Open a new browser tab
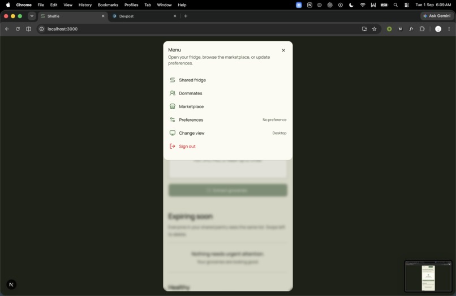The width and height of the screenshot is (456, 296). tap(186, 16)
